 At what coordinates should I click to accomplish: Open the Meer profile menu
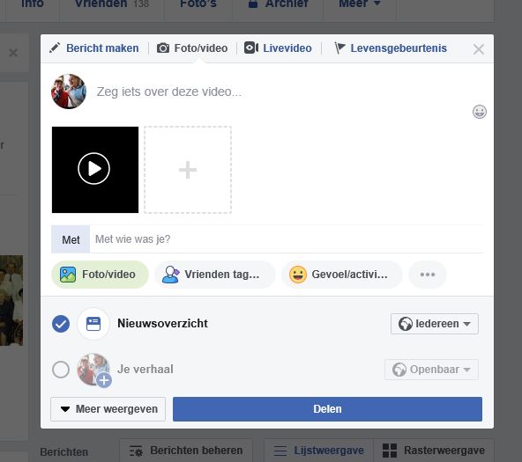pos(360,4)
